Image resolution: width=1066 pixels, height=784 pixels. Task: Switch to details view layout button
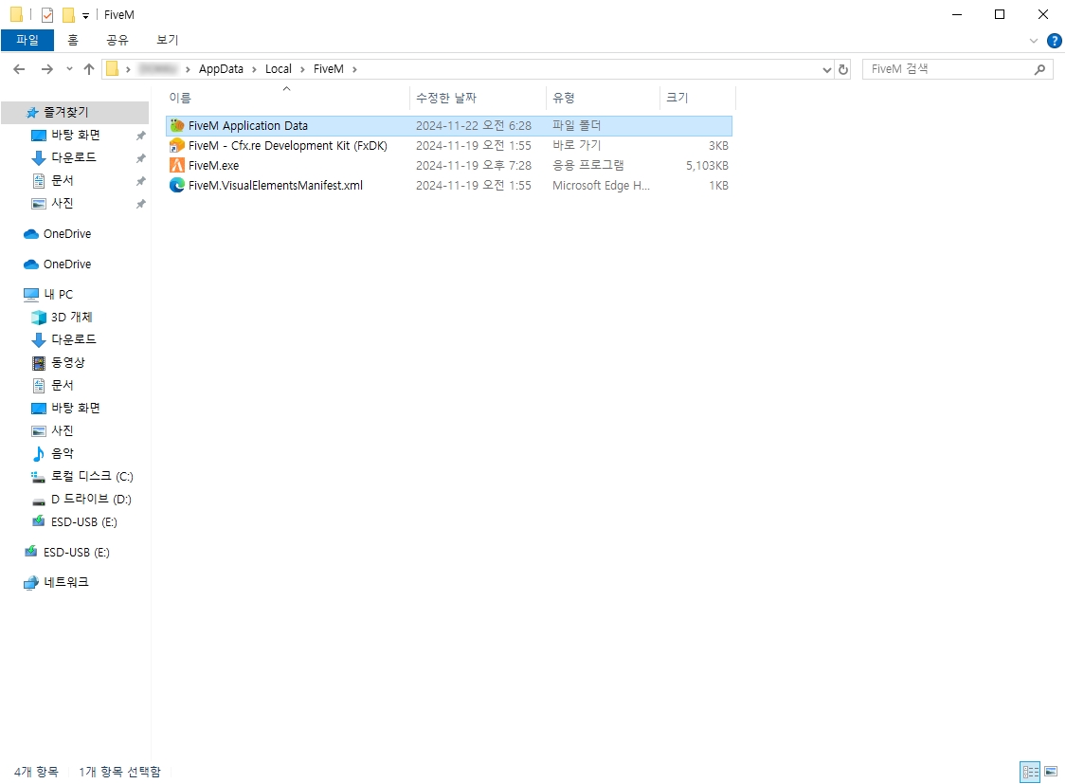pyautogui.click(x=1030, y=772)
